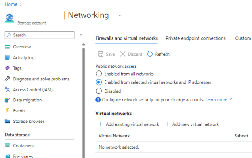Click the plus icon for existing virtual network
This screenshot has width=252, height=158.
coord(101,124)
